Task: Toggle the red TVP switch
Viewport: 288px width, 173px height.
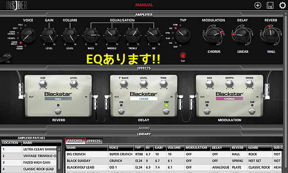Action: (x=183, y=56)
